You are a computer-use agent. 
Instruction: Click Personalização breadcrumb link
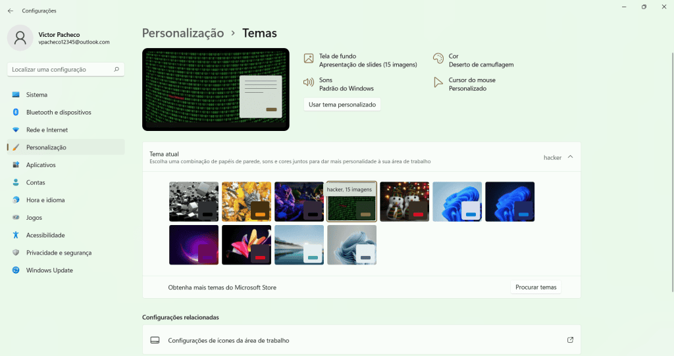click(183, 33)
